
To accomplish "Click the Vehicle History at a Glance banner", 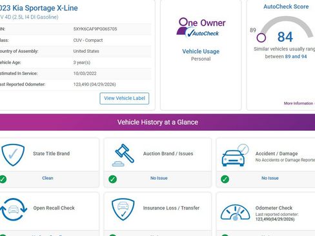I will tap(157, 122).
